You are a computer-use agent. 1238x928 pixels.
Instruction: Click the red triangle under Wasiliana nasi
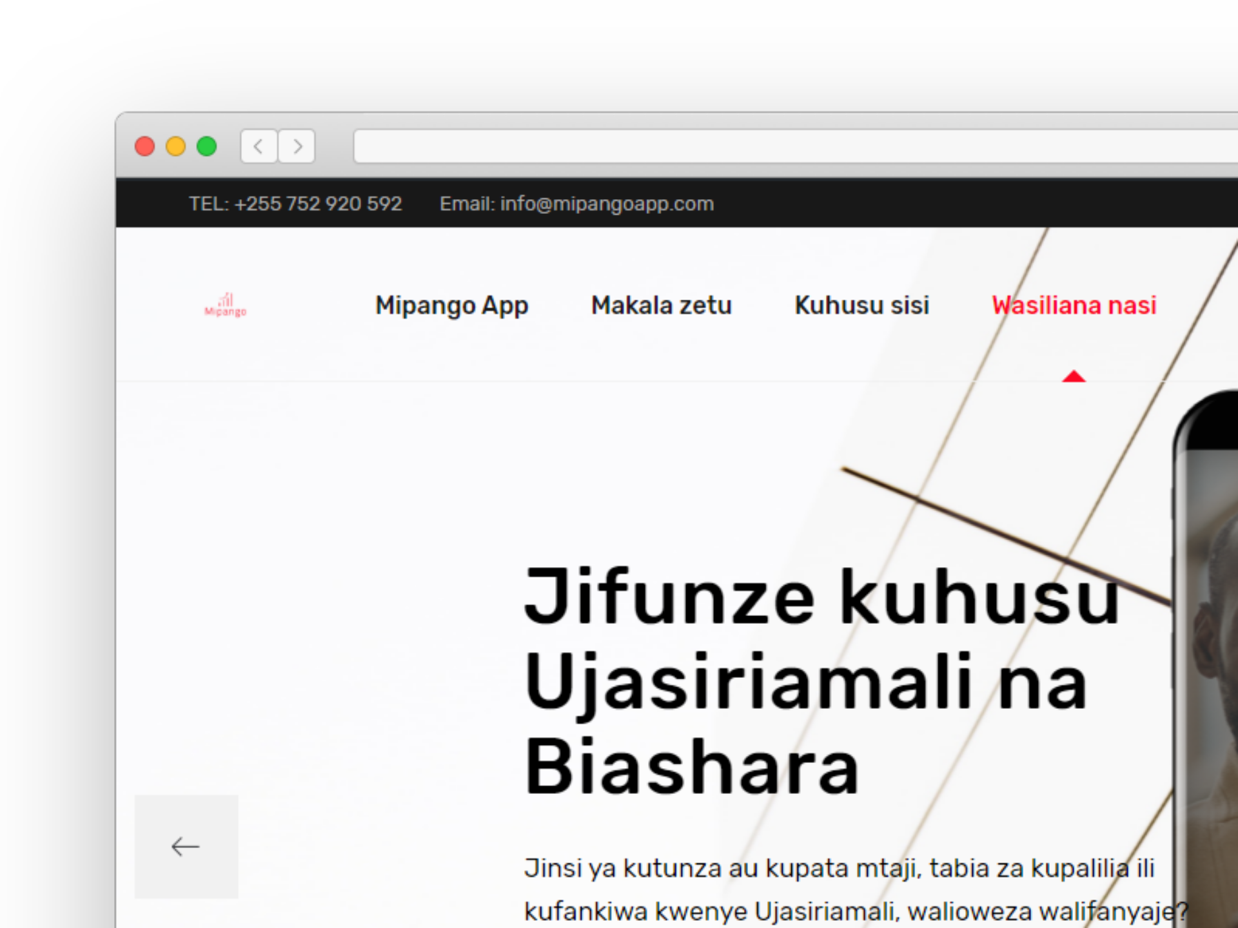pos(1074,376)
